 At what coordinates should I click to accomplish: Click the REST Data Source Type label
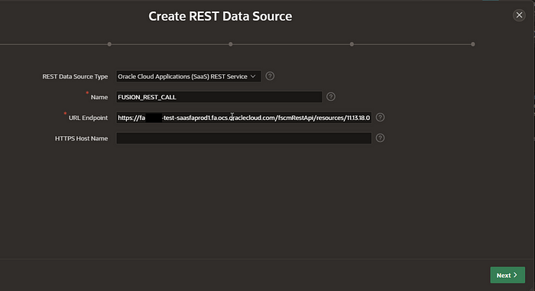tap(75, 76)
